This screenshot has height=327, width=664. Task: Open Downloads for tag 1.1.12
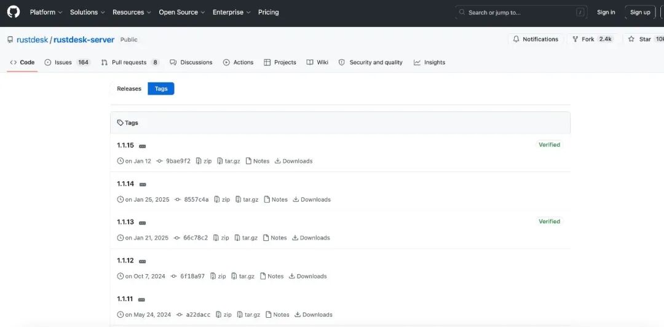click(x=308, y=276)
